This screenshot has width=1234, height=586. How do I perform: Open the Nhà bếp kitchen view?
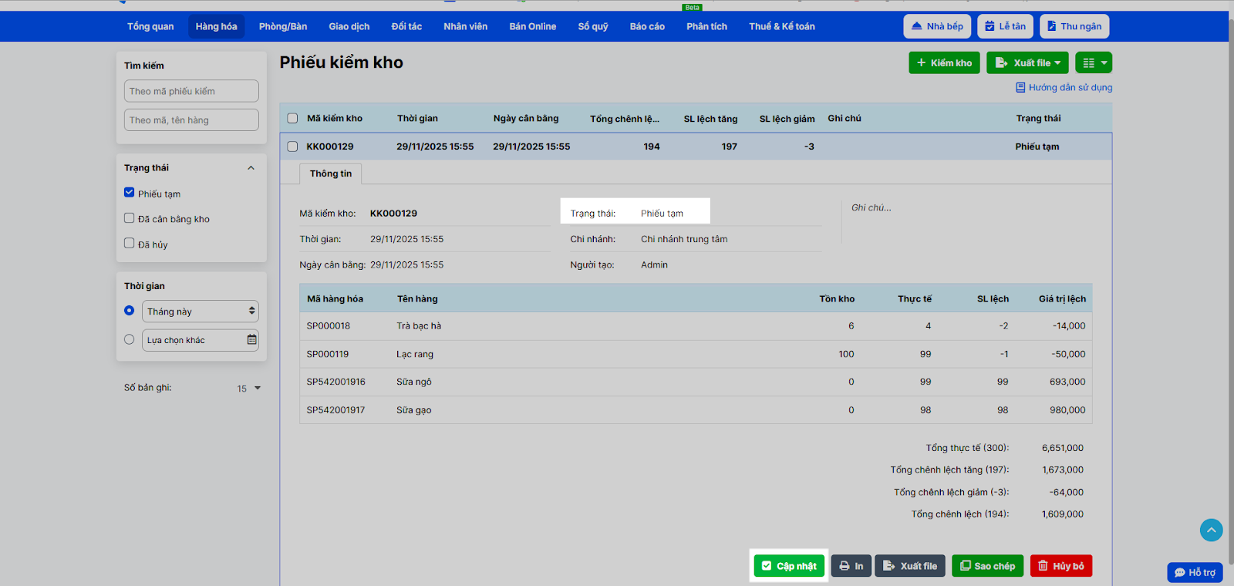pyautogui.click(x=937, y=26)
